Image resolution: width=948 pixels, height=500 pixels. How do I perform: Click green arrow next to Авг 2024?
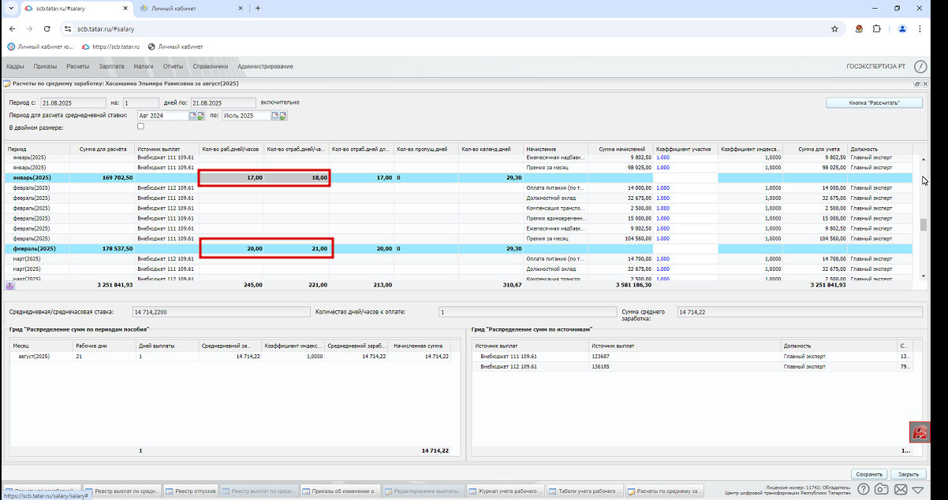pos(200,116)
